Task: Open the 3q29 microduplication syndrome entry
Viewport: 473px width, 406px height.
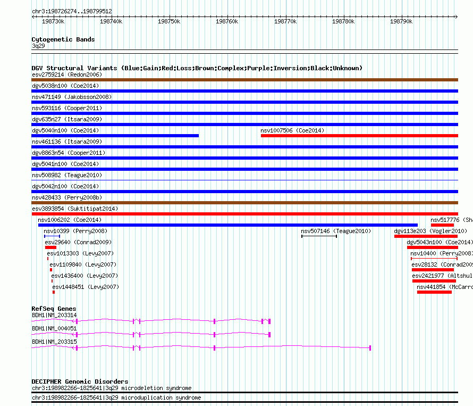Action: pyautogui.click(x=116, y=398)
